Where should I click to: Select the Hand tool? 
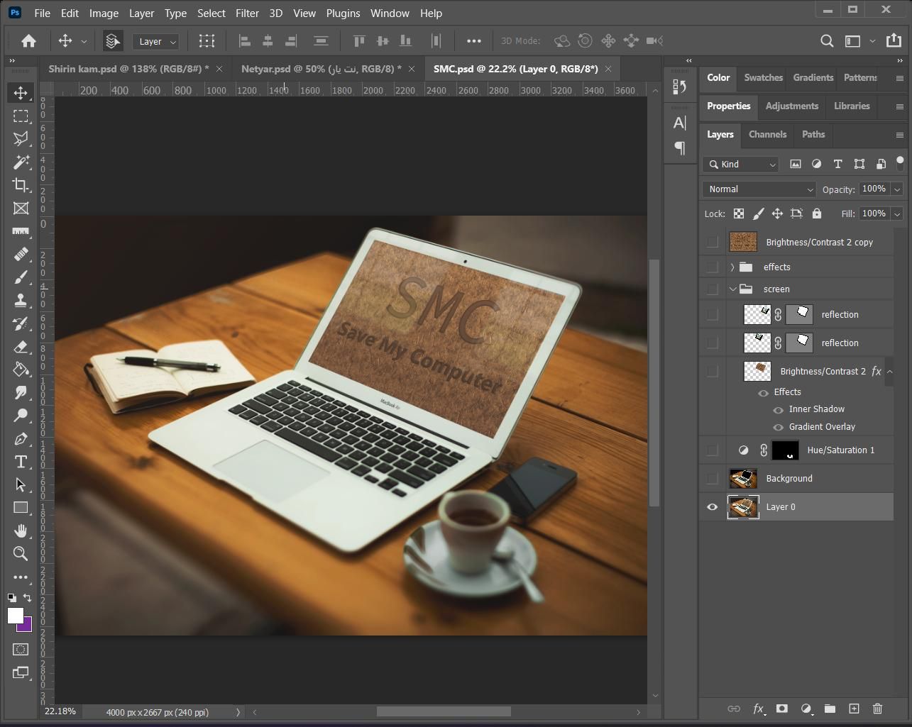21,531
